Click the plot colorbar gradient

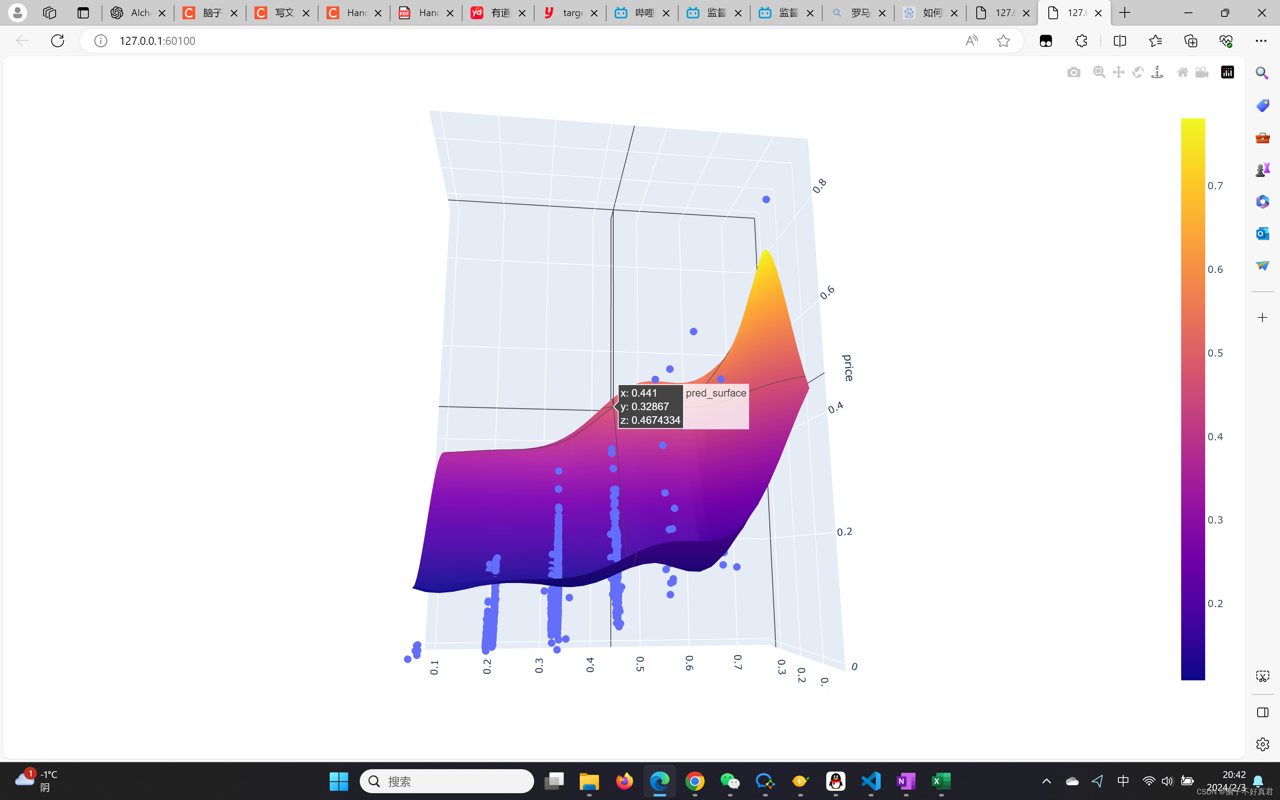(x=1193, y=399)
